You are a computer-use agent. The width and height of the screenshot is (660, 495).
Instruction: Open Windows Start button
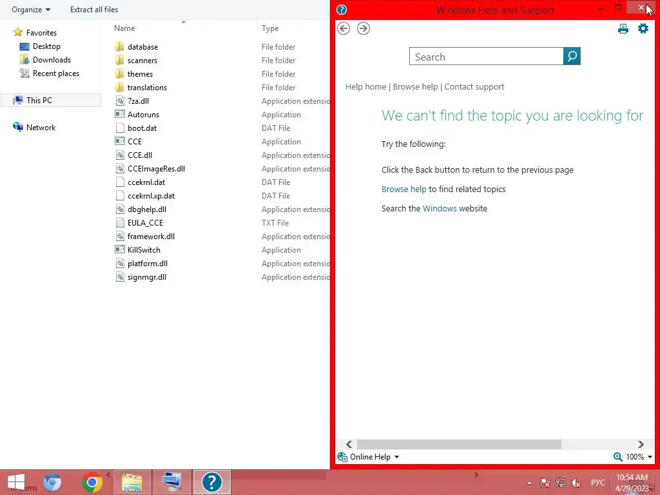[x=16, y=482]
